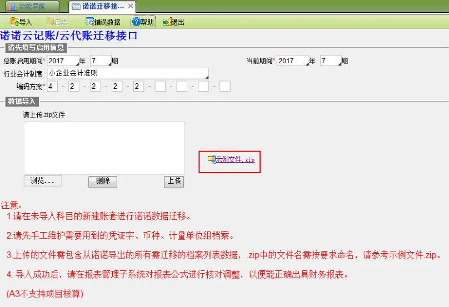Click the 当前期间 period field showing 7
The height and width of the screenshot is (307, 449).
tap(331, 61)
